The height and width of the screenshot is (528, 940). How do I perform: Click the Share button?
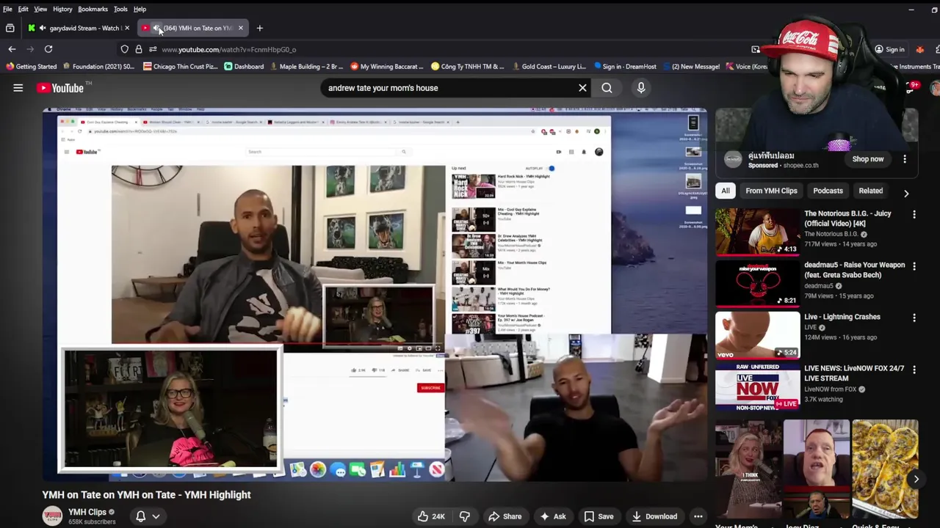point(505,516)
